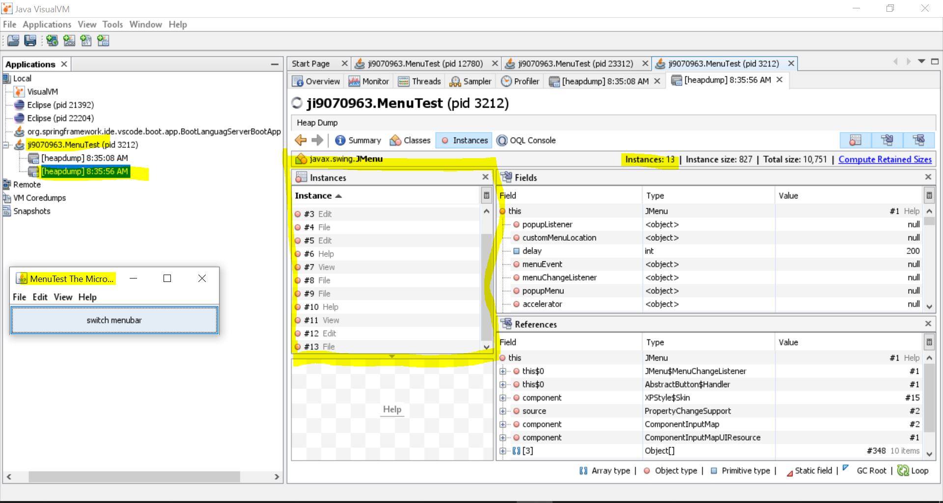Click the Add JMX Connection toolbar icon
Viewport: 943px width, 503px height.
69,41
